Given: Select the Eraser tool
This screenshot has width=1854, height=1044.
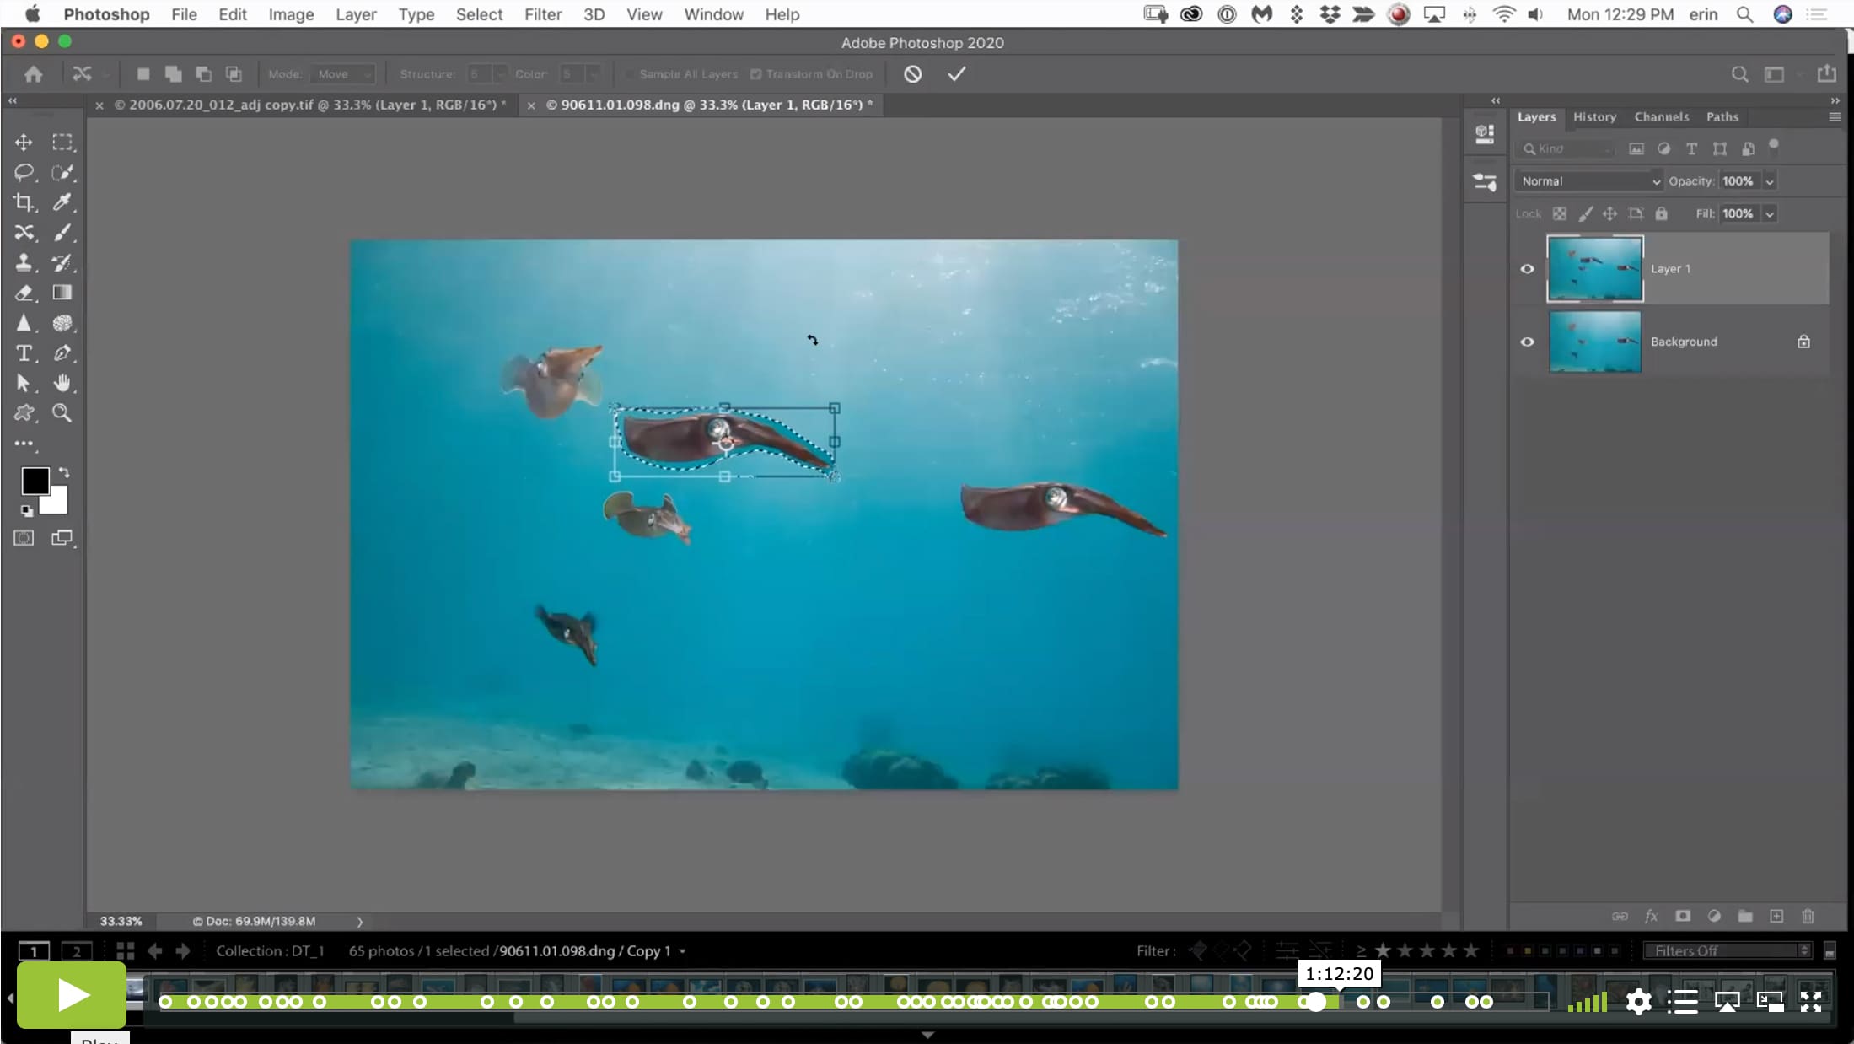Looking at the screenshot, I should tap(24, 293).
